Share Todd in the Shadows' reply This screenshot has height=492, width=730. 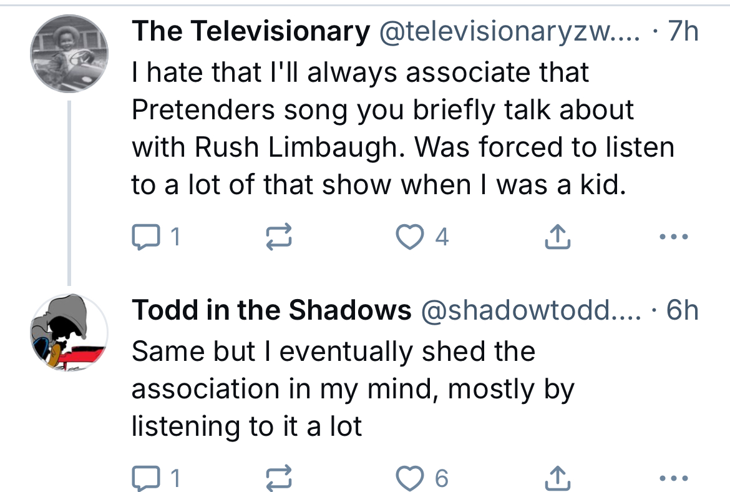click(557, 478)
